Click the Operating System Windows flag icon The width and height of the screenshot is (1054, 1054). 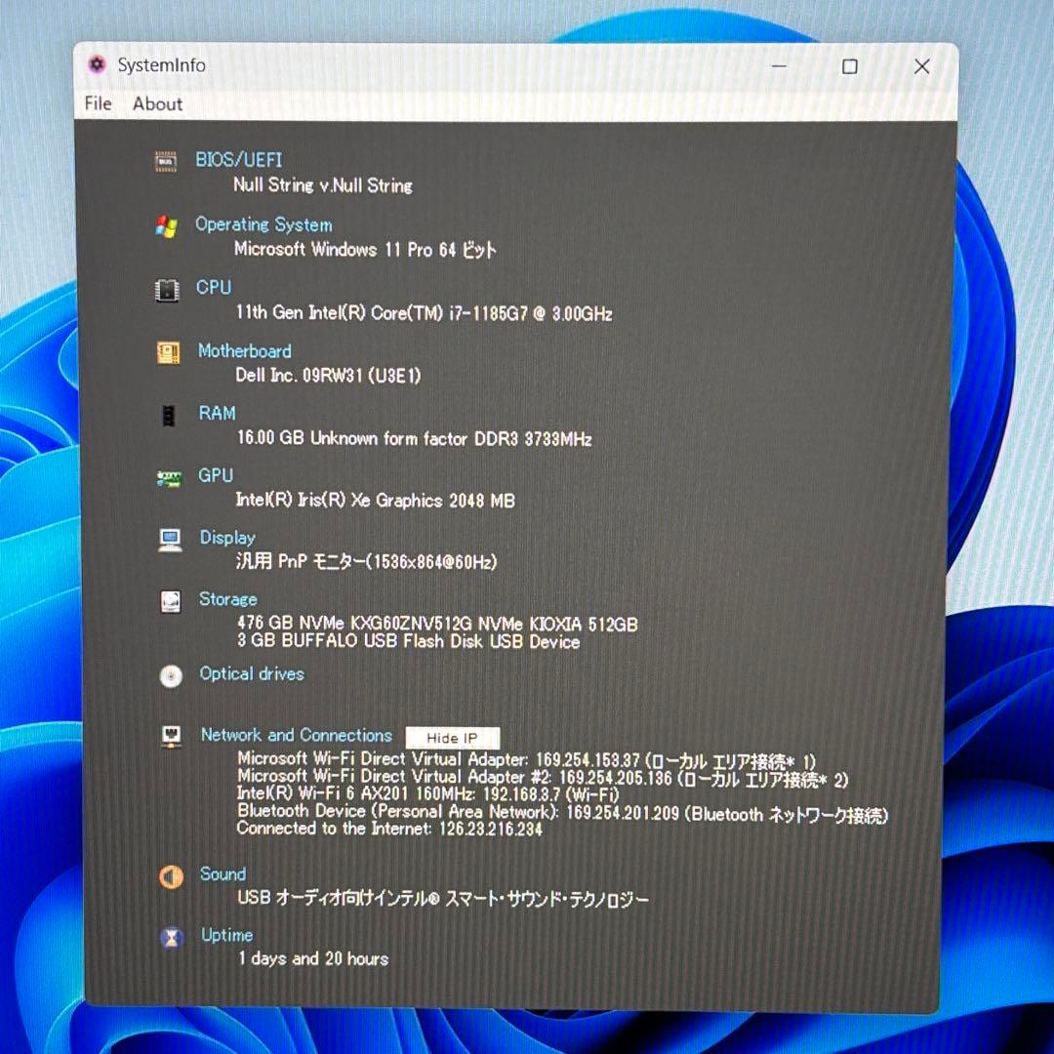tap(166, 225)
